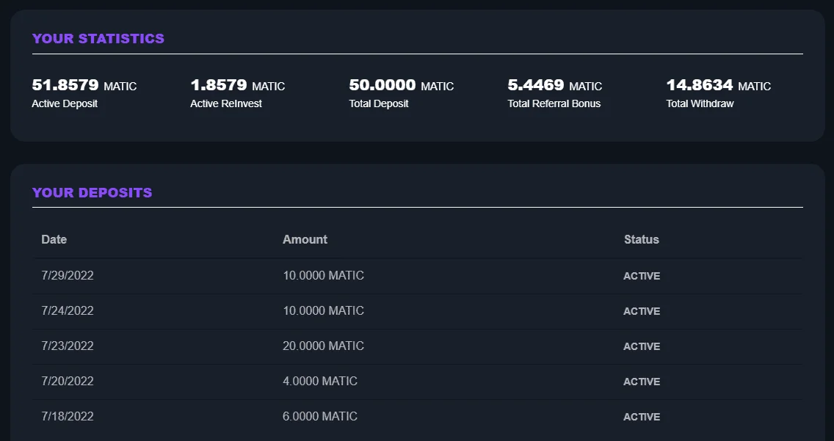Screen dimensions: 834x441
Task: Click the 4.0000 MATIC deposit amount
Action: click(x=320, y=381)
